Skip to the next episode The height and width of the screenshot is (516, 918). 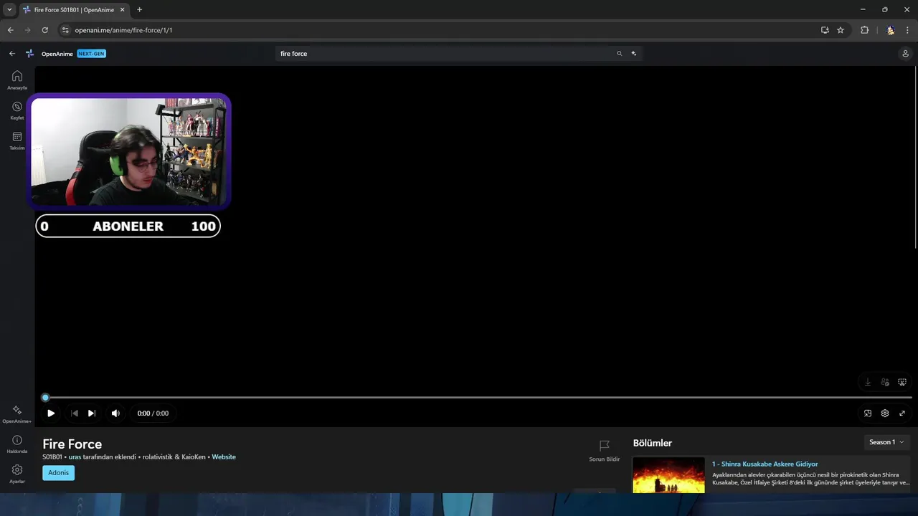tap(91, 414)
